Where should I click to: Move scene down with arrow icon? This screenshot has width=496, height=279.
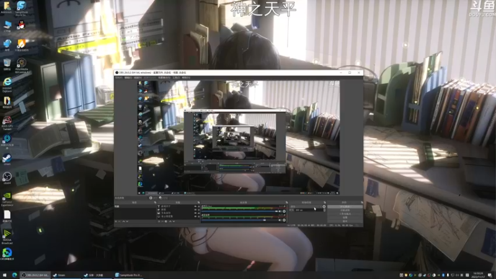tap(127, 221)
